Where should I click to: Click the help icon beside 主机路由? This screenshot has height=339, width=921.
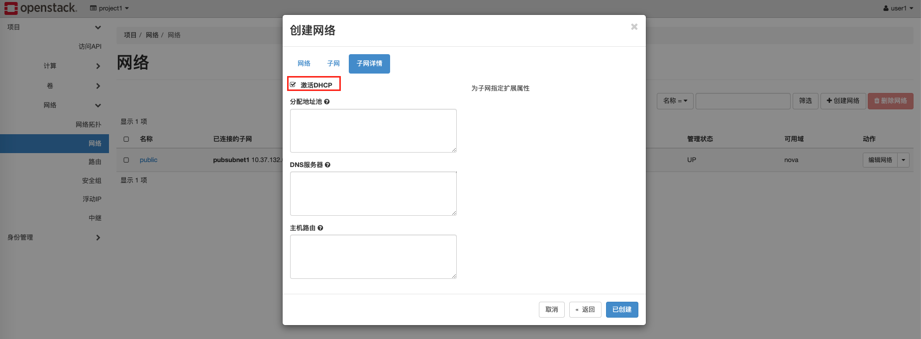click(x=320, y=228)
